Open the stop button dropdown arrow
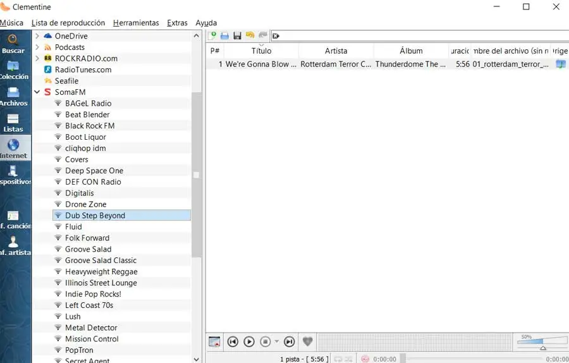This screenshot has width=569, height=363. point(277,341)
